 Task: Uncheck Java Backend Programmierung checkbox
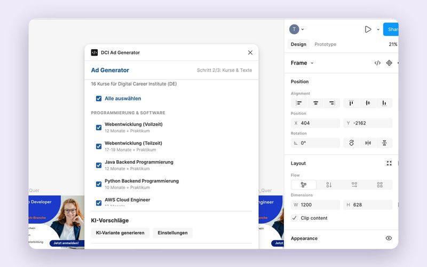(99, 165)
